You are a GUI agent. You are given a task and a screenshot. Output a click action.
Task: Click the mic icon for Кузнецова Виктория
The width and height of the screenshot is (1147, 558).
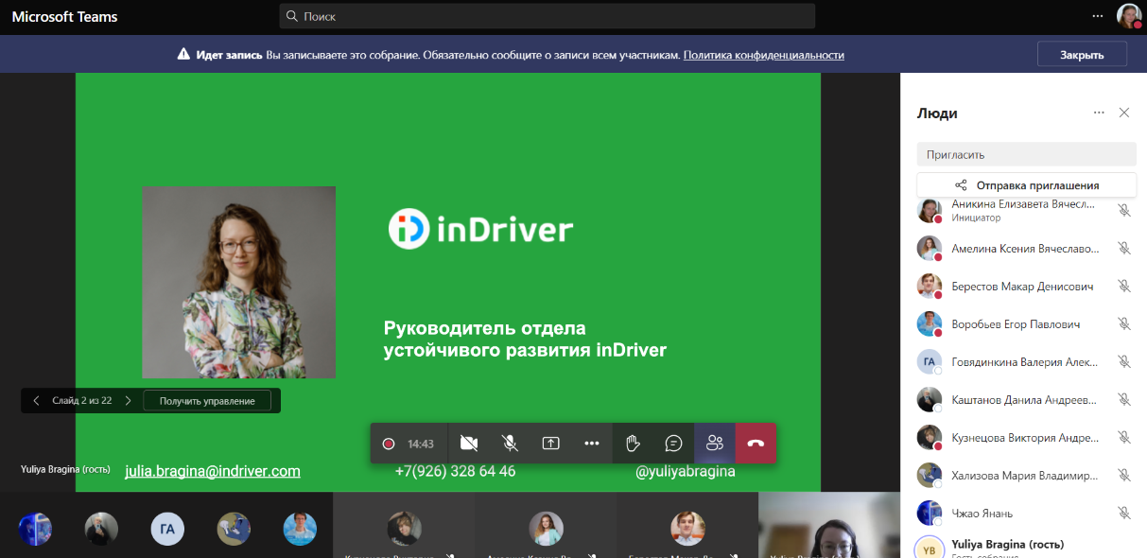[x=1124, y=437]
